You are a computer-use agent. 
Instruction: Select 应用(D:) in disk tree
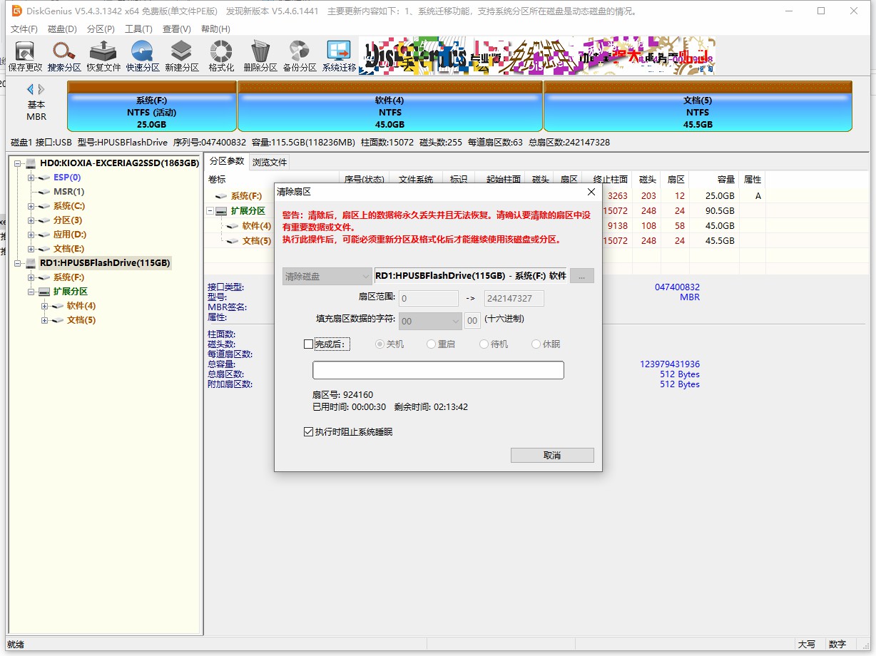tap(69, 234)
